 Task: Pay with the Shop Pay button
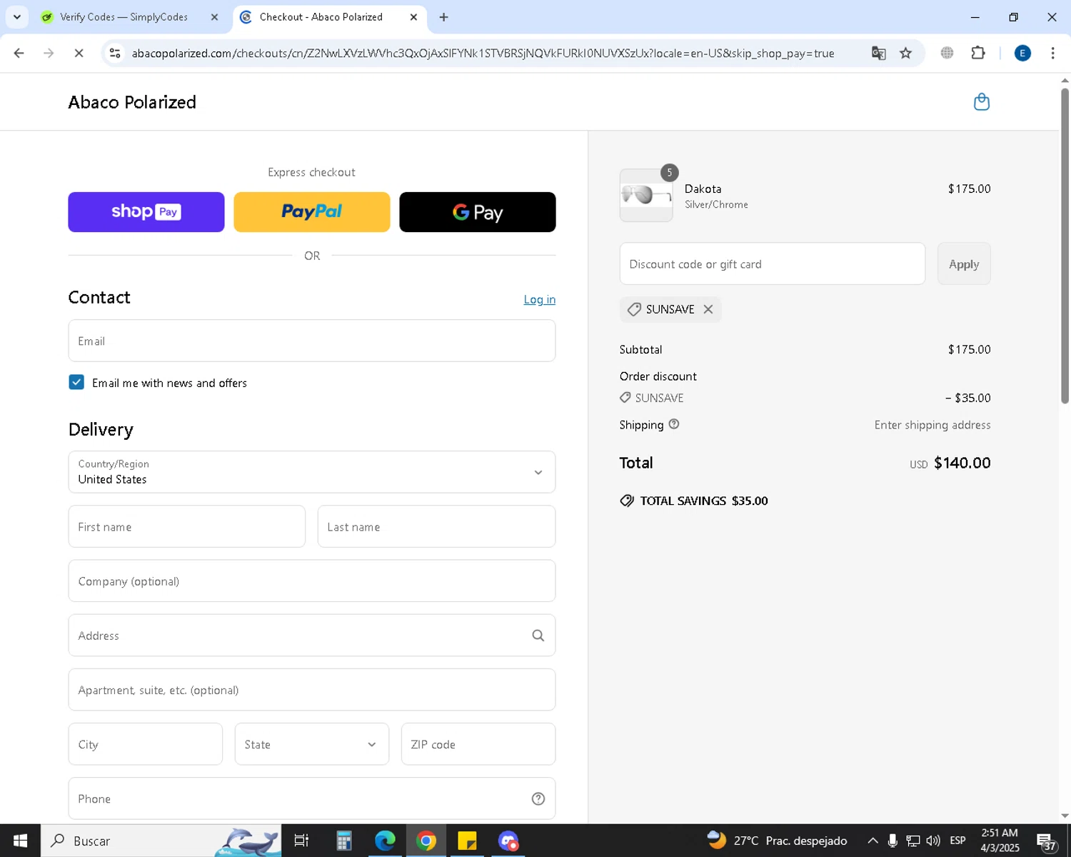pos(146,212)
